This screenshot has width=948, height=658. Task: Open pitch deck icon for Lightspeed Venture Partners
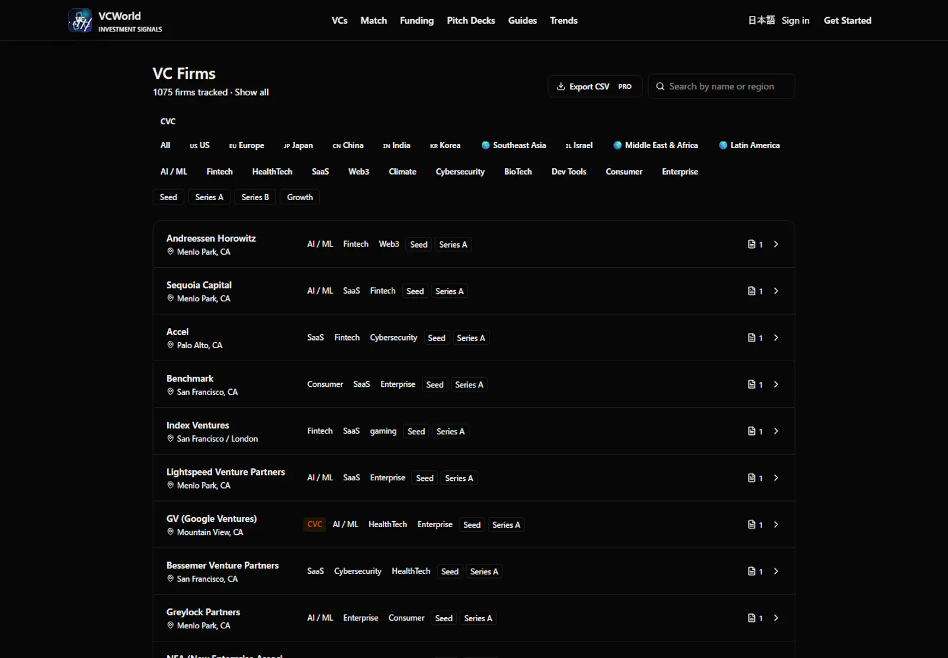[x=751, y=478]
